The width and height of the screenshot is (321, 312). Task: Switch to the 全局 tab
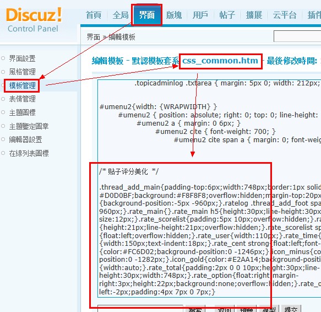click(121, 15)
